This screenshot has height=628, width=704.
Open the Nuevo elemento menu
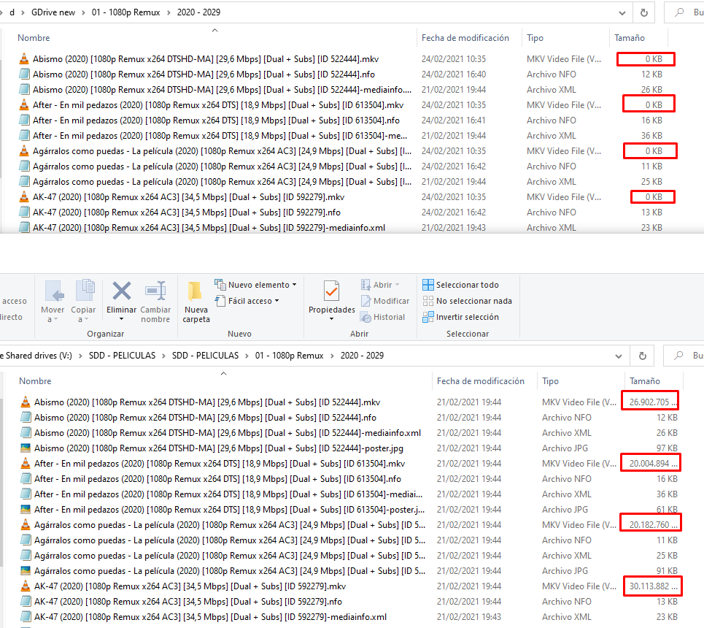[x=255, y=285]
